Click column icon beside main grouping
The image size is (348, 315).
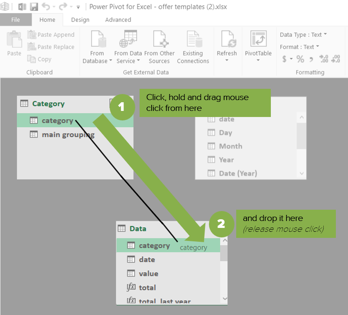(34, 134)
